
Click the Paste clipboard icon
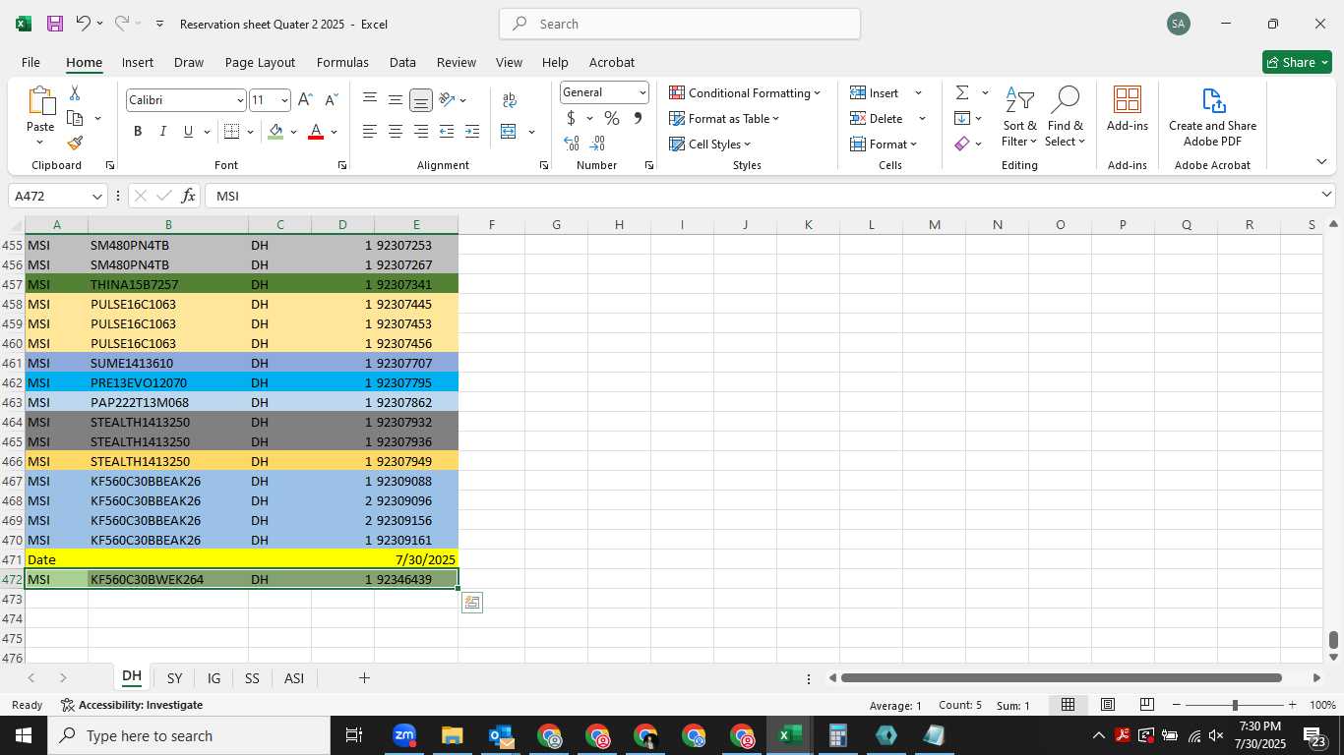click(x=40, y=102)
